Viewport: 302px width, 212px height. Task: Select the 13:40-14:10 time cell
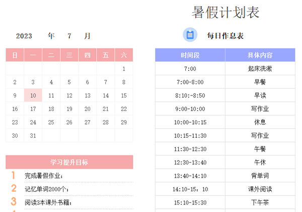pos(190,176)
